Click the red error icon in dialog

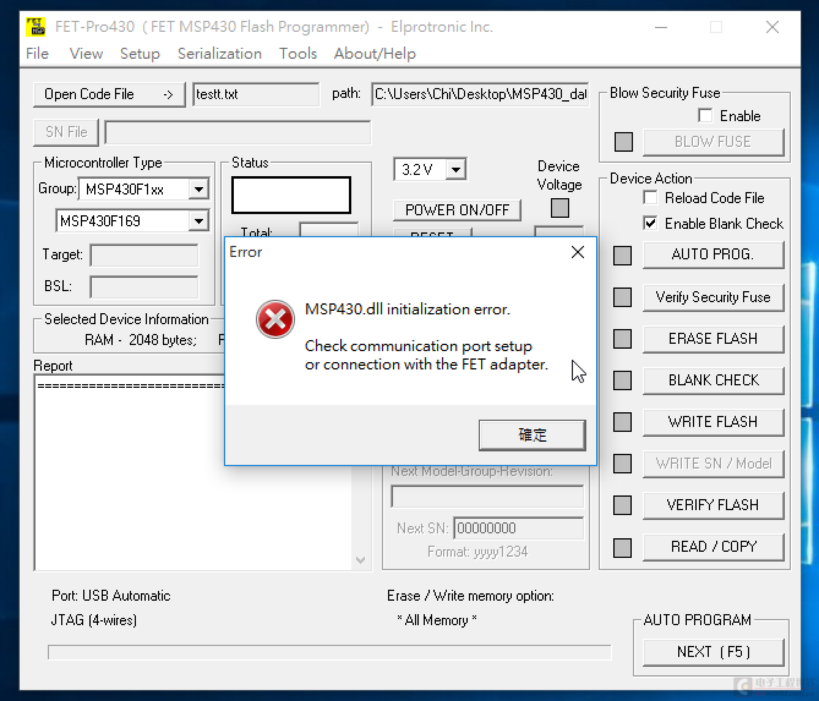(275, 319)
